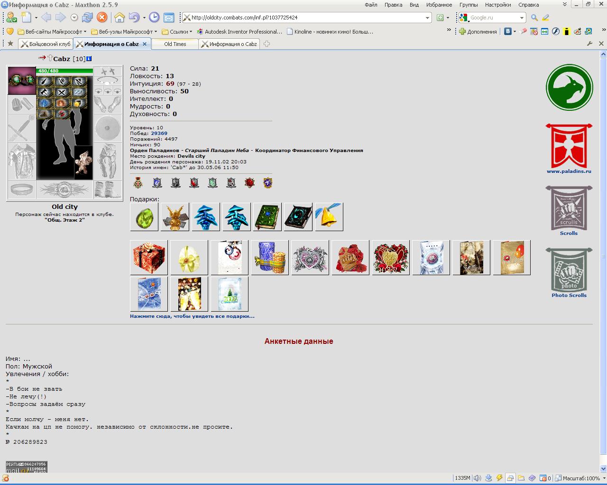Viewport: 607px width, 485px height.
Task: Open the navigation history round dropdown button
Action: (74, 18)
